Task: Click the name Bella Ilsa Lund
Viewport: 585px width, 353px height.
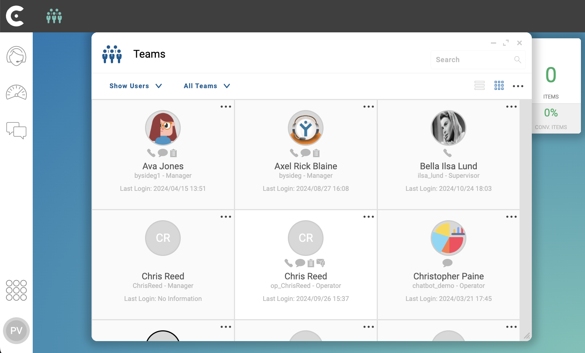Action: [449, 166]
